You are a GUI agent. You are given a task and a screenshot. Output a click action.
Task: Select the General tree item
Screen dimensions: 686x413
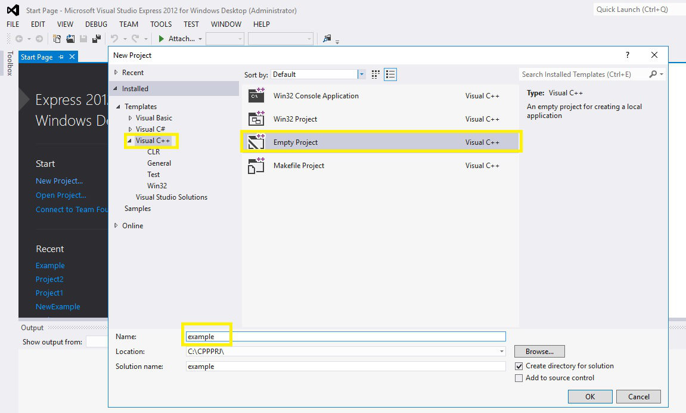[159, 163]
